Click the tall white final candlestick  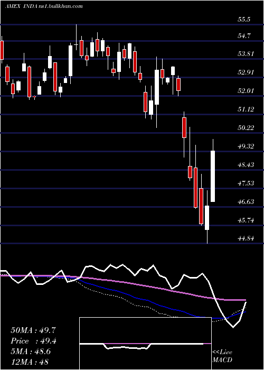point(213,176)
